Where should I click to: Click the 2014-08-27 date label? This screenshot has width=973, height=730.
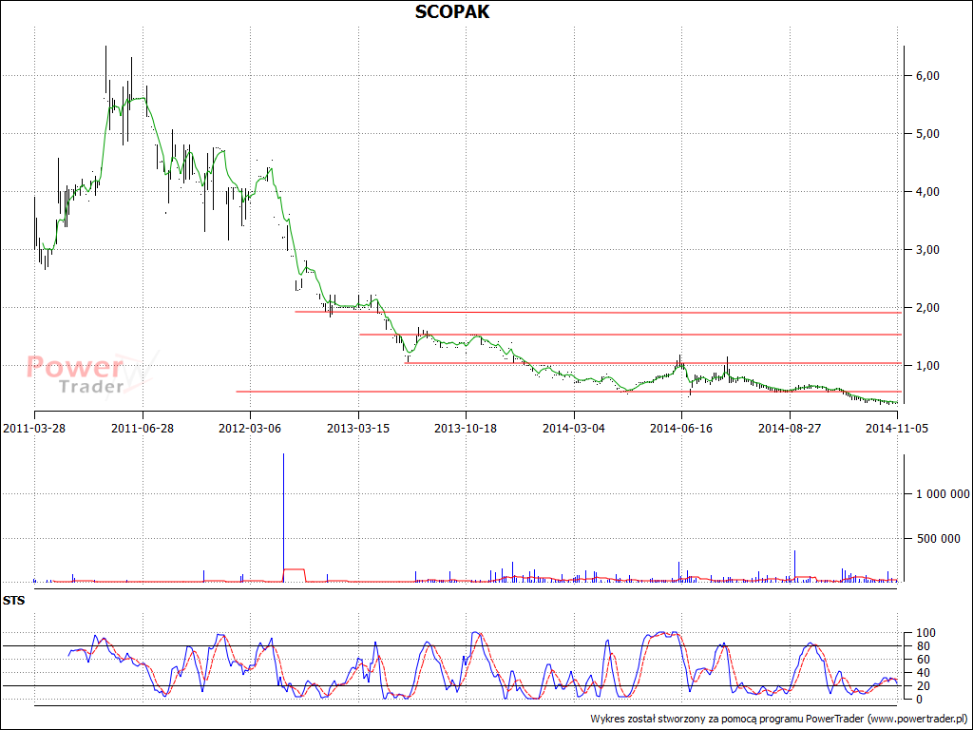point(789,429)
